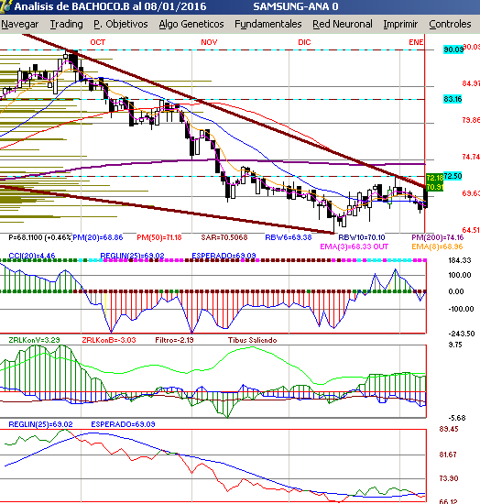
Task: Open the Red Neuronal menu
Action: (343, 24)
